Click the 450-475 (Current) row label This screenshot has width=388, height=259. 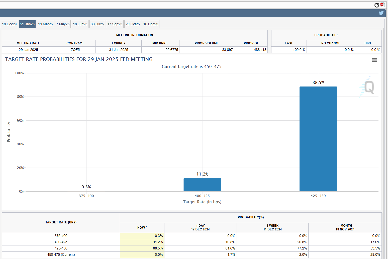(x=61, y=254)
